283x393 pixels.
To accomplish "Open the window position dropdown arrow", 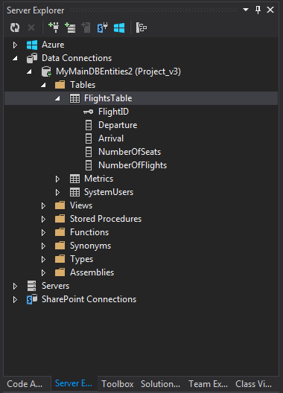I will pyautogui.click(x=246, y=10).
